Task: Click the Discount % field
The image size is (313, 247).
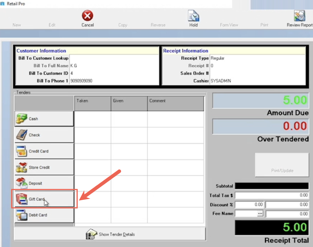Action: pos(249,205)
